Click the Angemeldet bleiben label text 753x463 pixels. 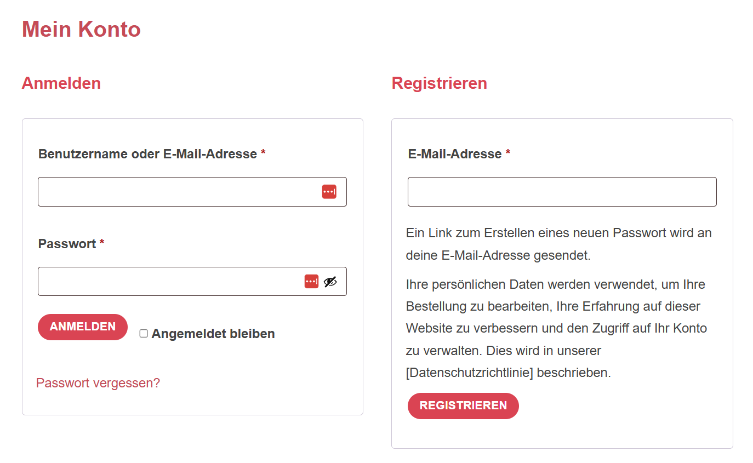213,334
